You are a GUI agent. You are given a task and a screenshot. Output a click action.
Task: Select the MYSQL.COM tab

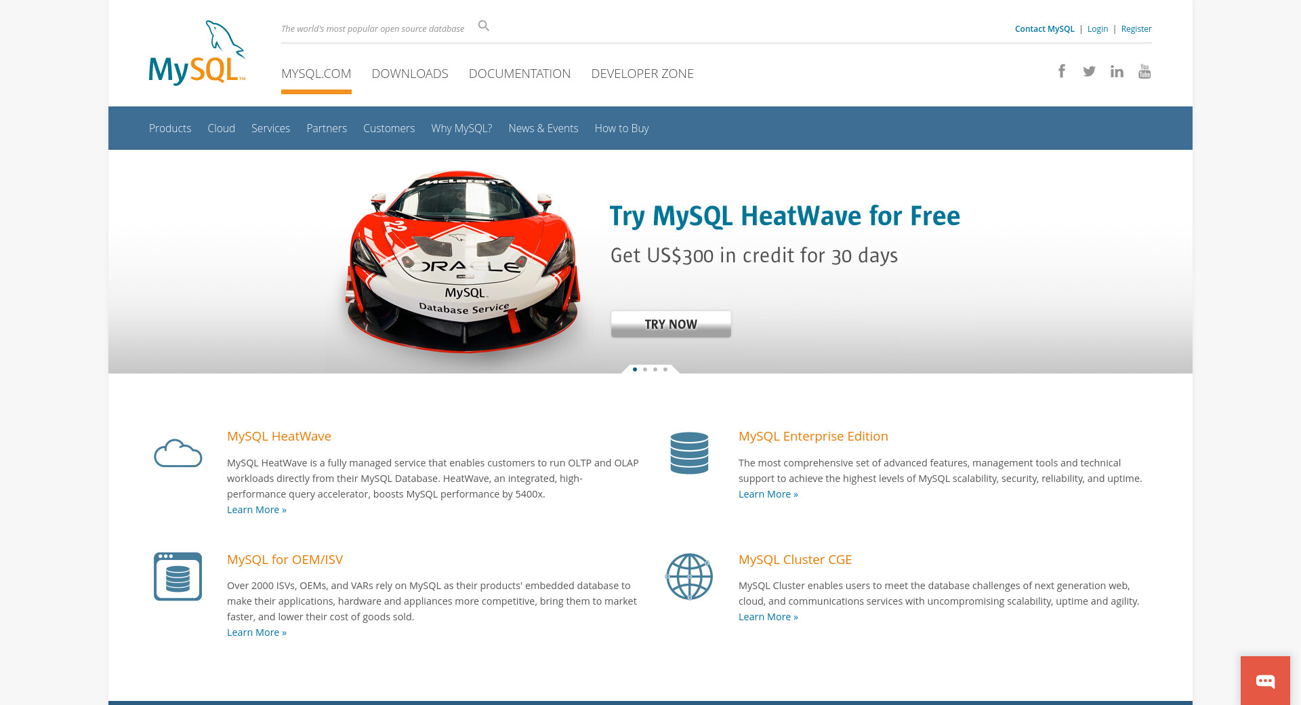(316, 73)
